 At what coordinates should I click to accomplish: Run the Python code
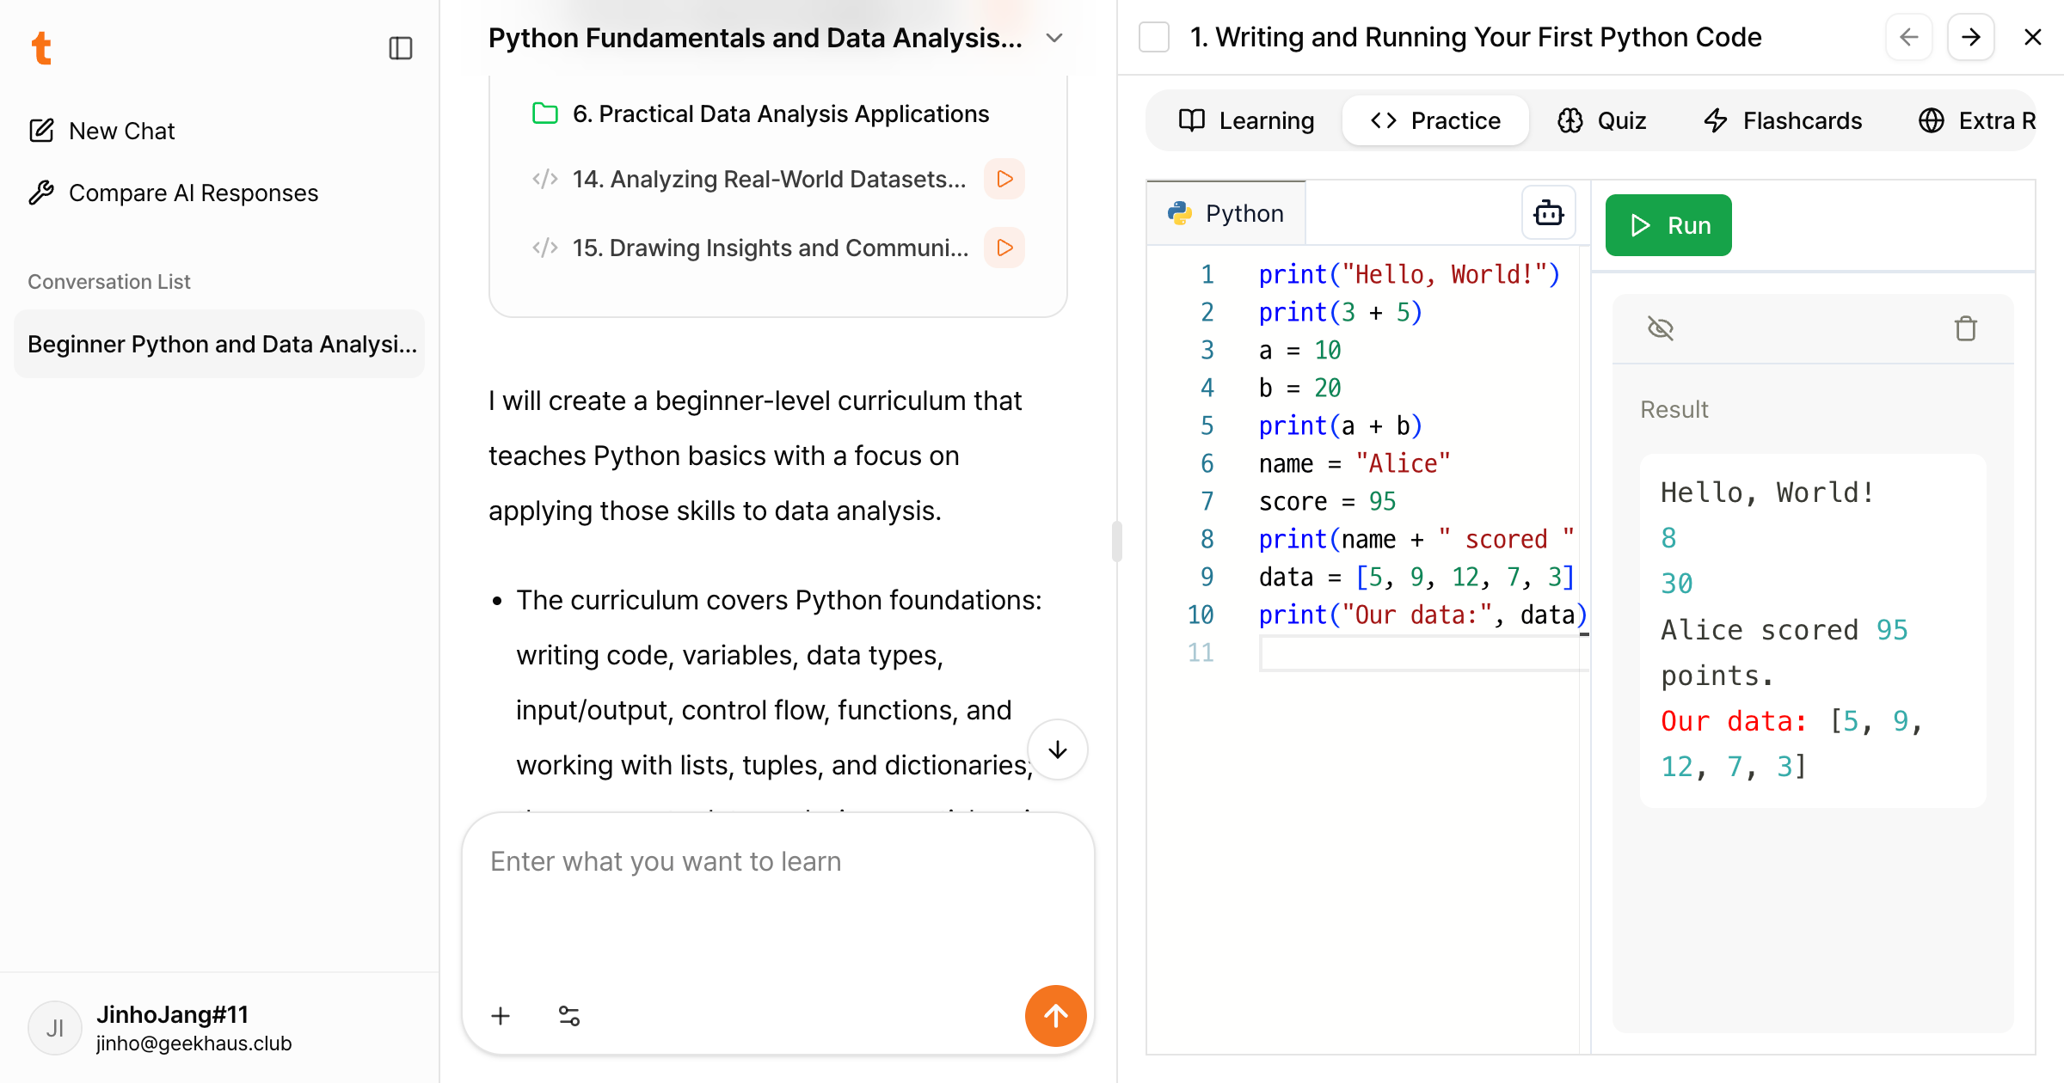click(1668, 225)
